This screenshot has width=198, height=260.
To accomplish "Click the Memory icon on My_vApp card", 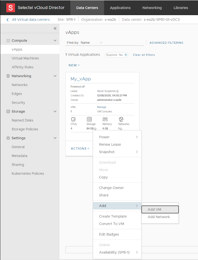I will (105, 119).
